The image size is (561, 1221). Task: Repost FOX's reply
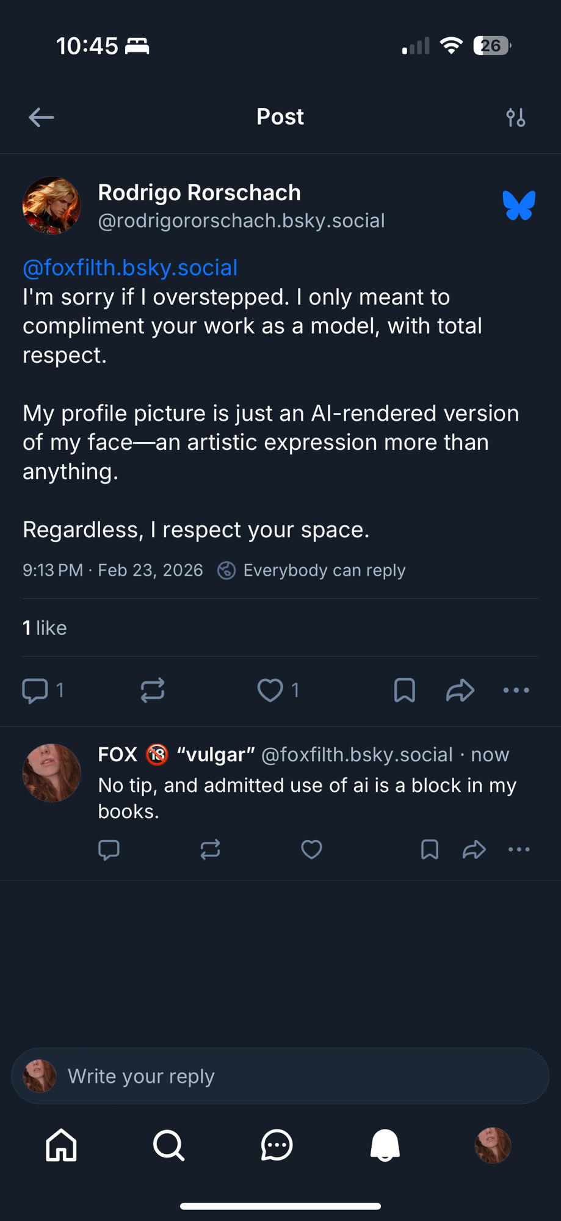coord(210,849)
